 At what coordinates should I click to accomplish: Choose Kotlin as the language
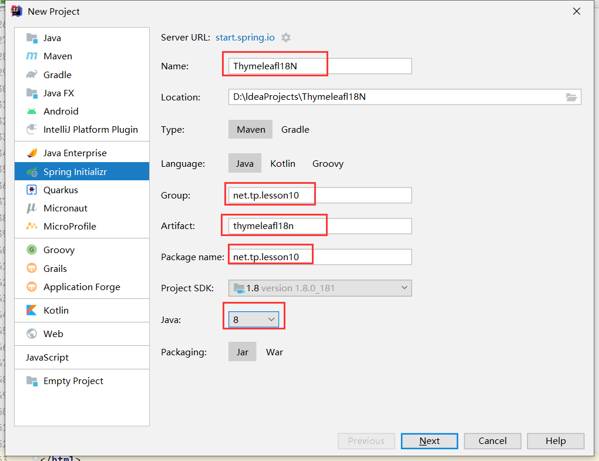pyautogui.click(x=282, y=163)
